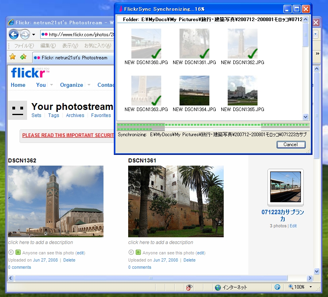
Task: Click the IE horizontal scrollbar right arrow
Action: [310, 278]
